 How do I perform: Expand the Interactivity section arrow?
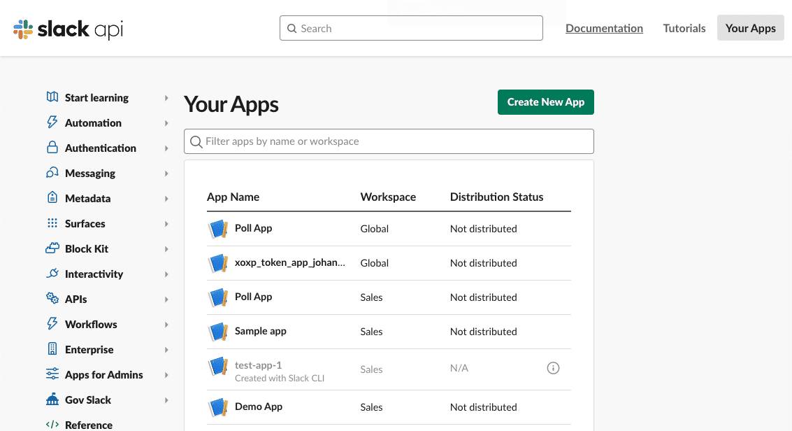point(166,274)
